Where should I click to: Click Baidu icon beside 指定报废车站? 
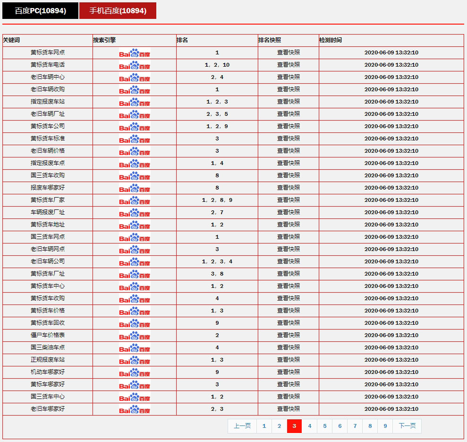click(135, 102)
